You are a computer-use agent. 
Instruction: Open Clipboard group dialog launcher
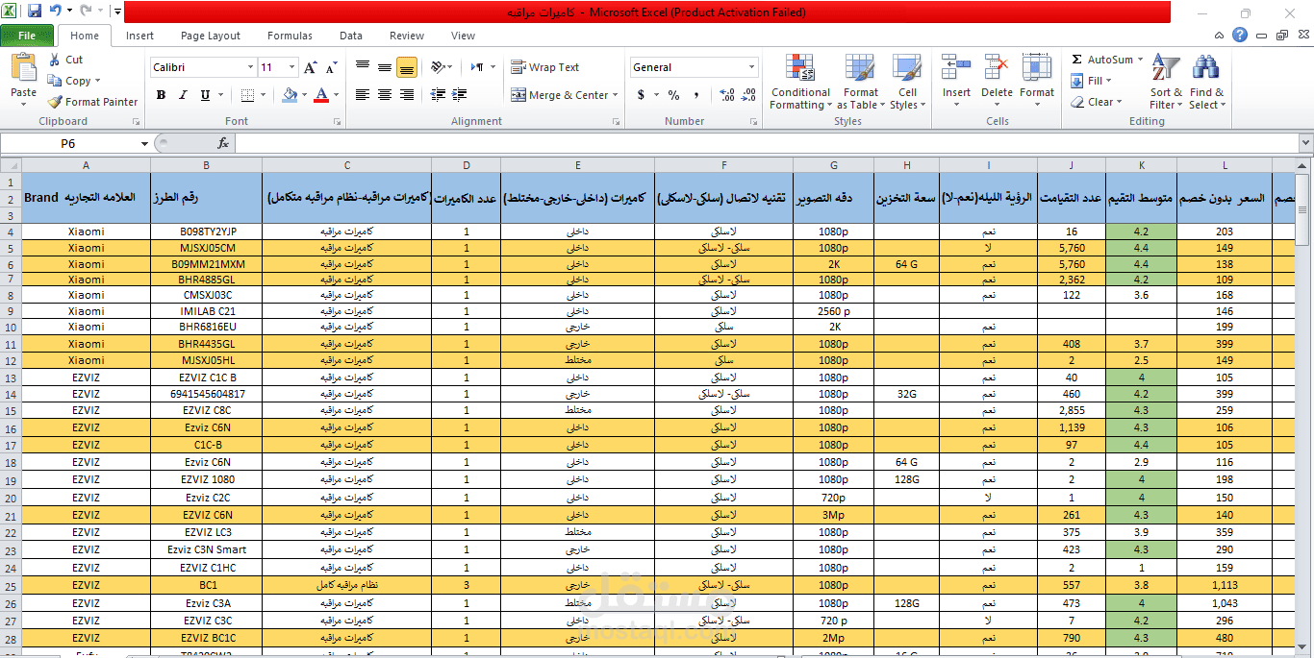pyautogui.click(x=136, y=122)
